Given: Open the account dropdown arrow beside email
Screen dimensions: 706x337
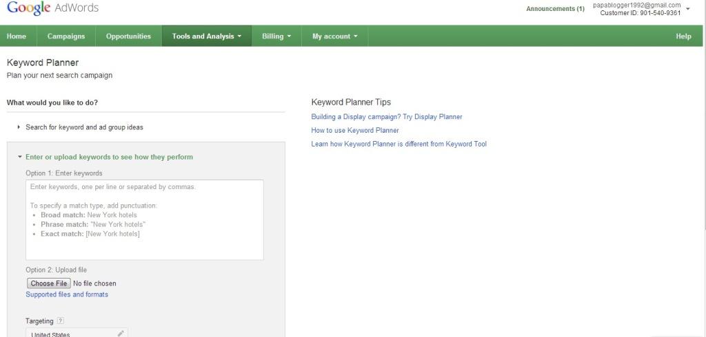Looking at the screenshot, I should click(x=688, y=8).
